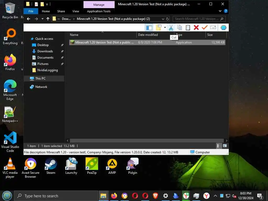The height and width of the screenshot is (201, 268).
Task: Open the File ribbon tab
Action: [x=31, y=11]
